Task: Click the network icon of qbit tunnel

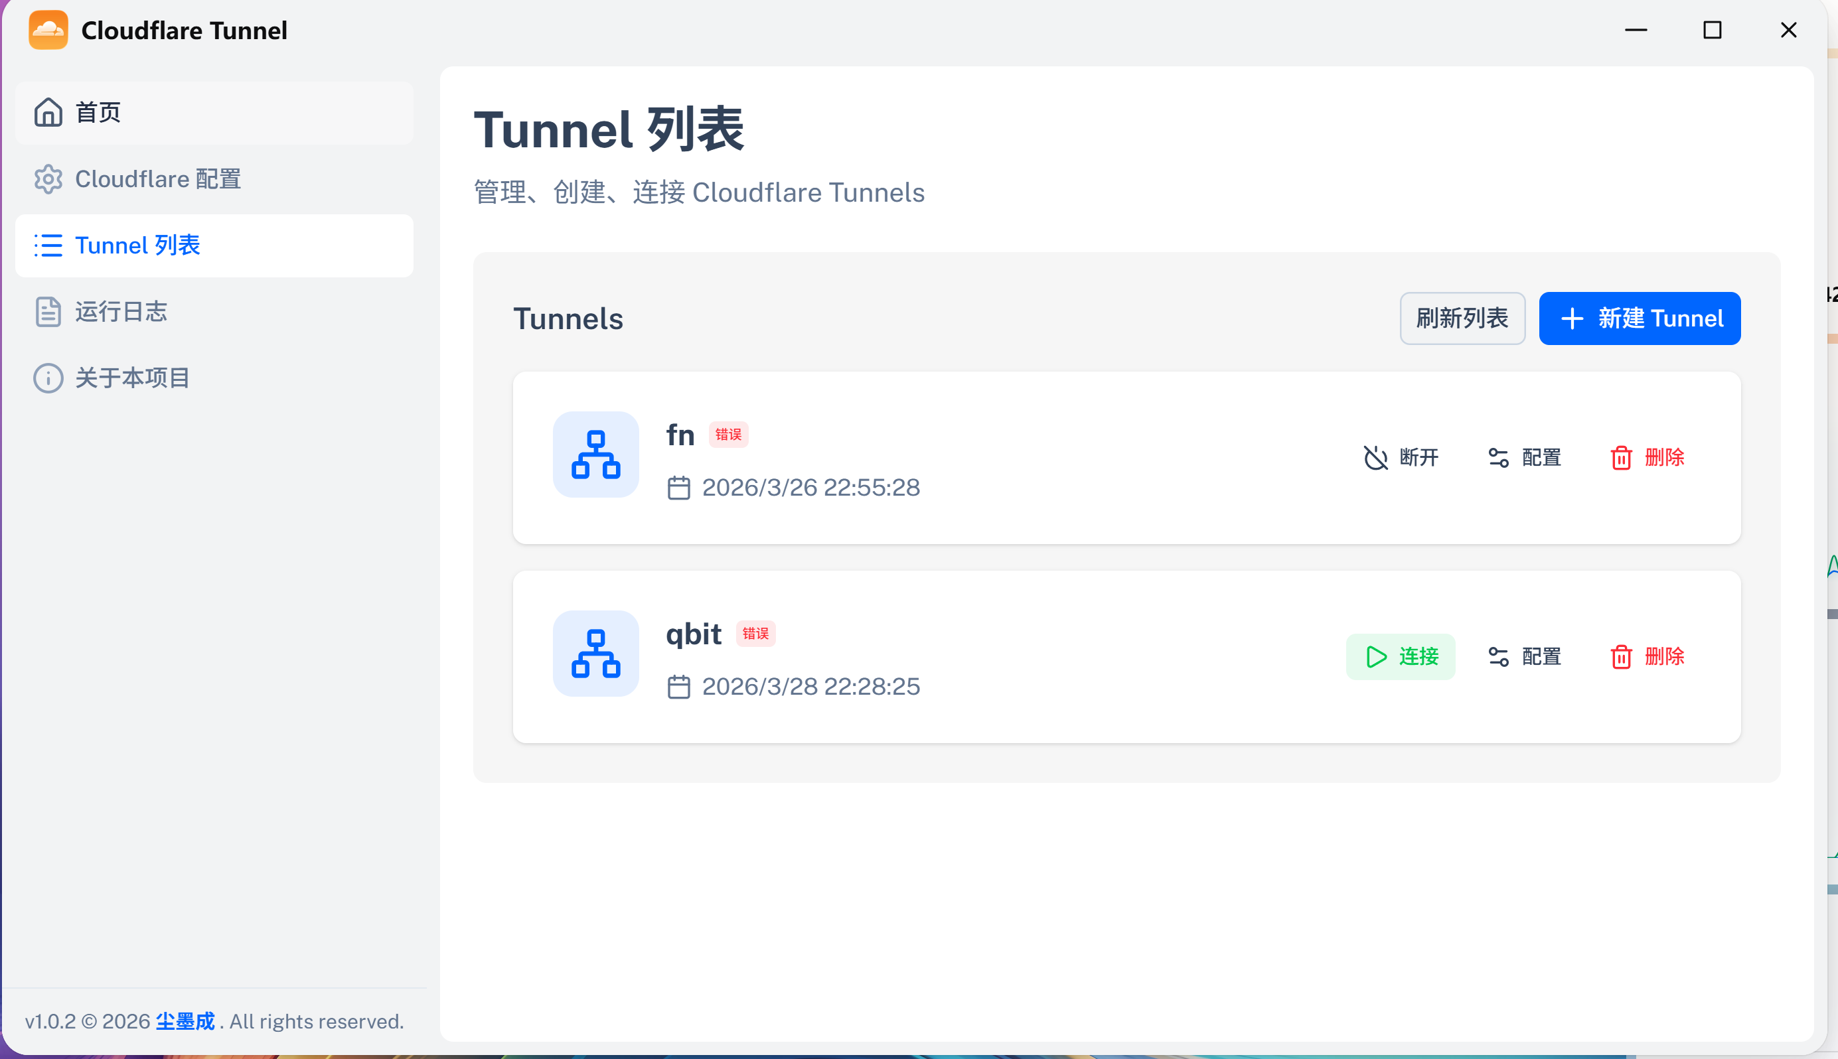Action: (x=595, y=653)
